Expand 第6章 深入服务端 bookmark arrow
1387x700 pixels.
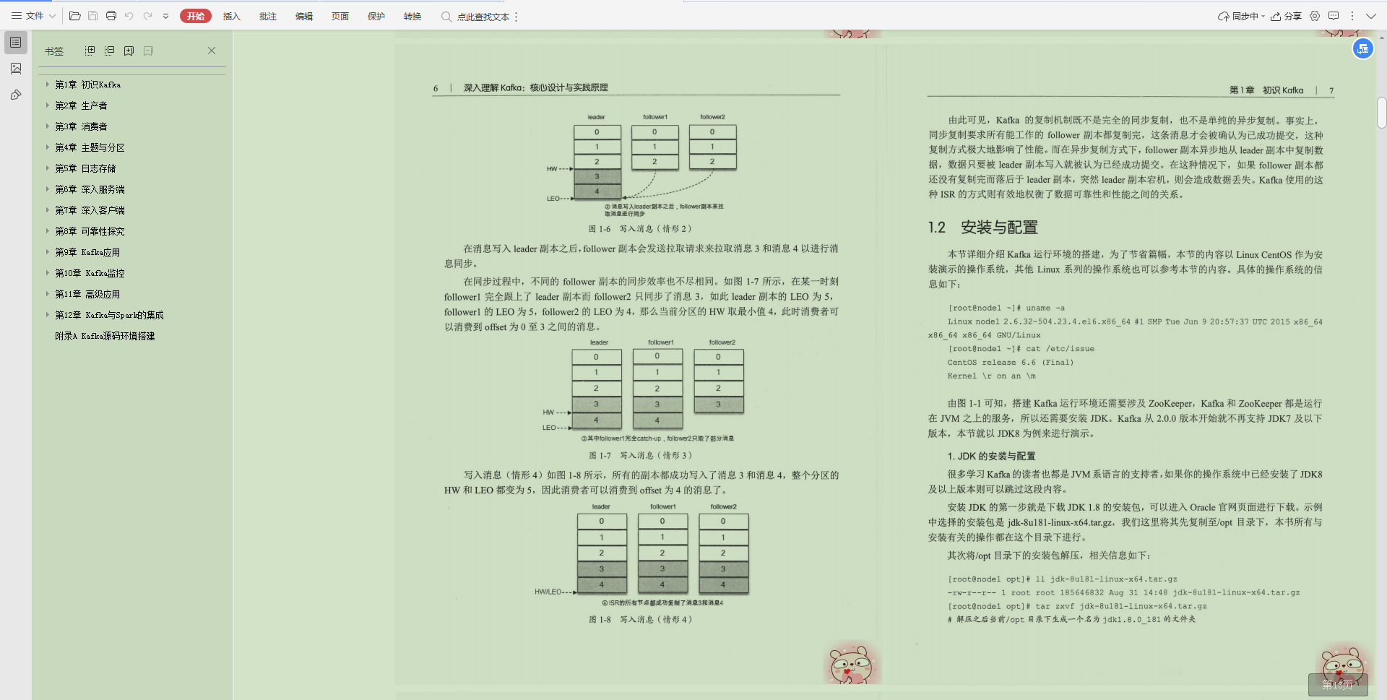tap(48, 189)
